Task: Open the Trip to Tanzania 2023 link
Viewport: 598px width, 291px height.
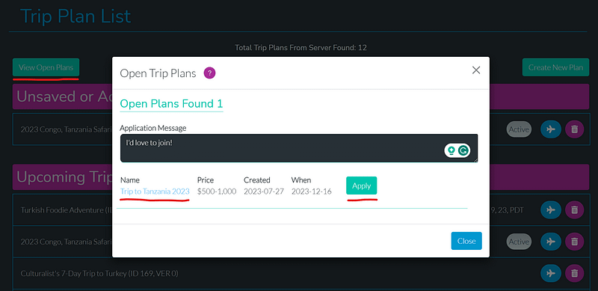Action: point(155,192)
